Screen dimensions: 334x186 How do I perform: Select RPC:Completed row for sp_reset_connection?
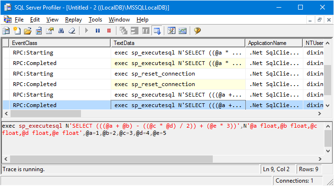163,84
